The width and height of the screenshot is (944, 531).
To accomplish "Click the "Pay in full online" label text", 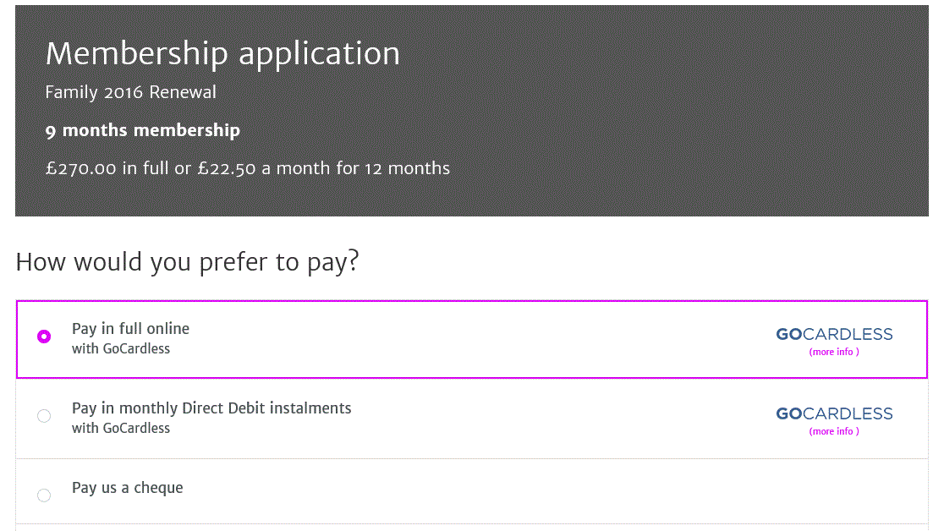I will click(x=130, y=329).
